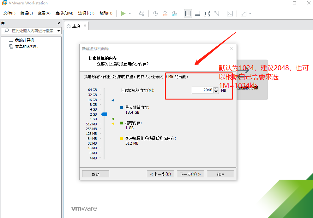Viewport: 313px width, 218px height.
Task: Open the snapshot manager icon
Action: point(174,14)
